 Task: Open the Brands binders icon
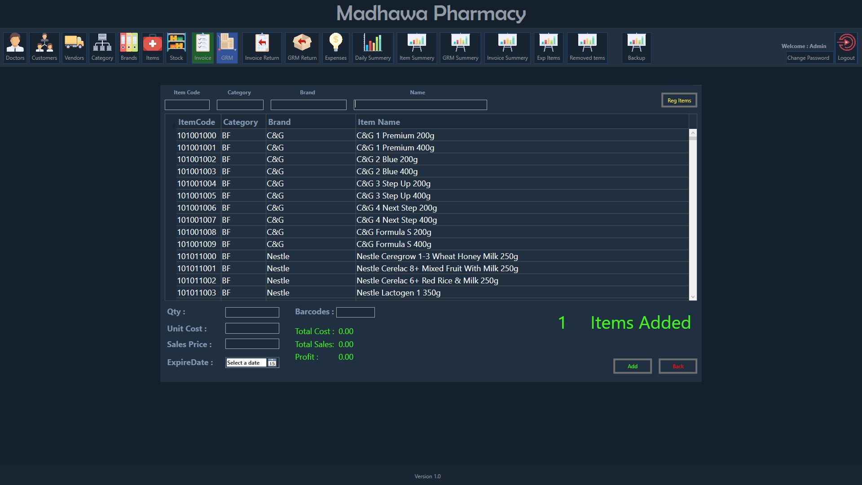129,48
